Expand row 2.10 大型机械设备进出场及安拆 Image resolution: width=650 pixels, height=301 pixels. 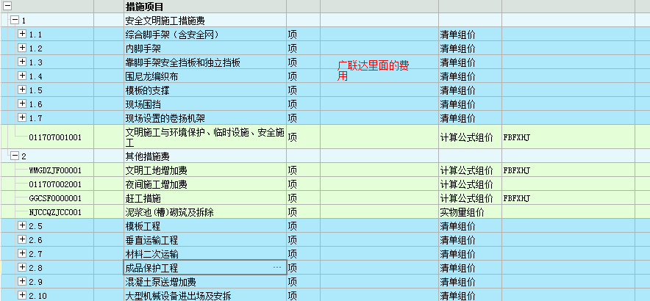[x=22, y=295]
